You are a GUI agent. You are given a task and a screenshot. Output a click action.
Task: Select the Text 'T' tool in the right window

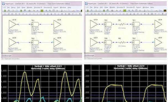coord(162,14)
